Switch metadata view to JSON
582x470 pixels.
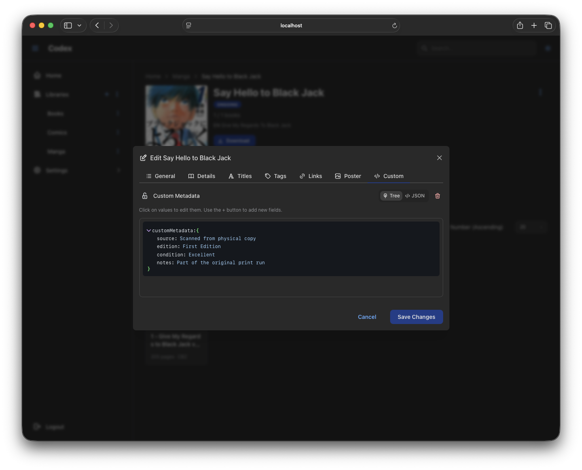[415, 195]
